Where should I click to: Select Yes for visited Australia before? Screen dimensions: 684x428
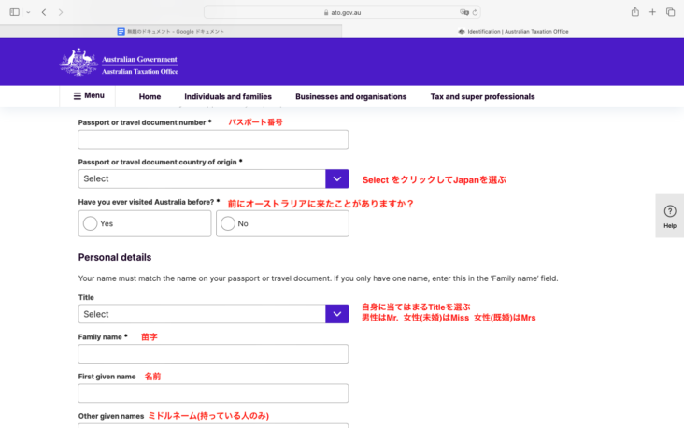coord(145,223)
